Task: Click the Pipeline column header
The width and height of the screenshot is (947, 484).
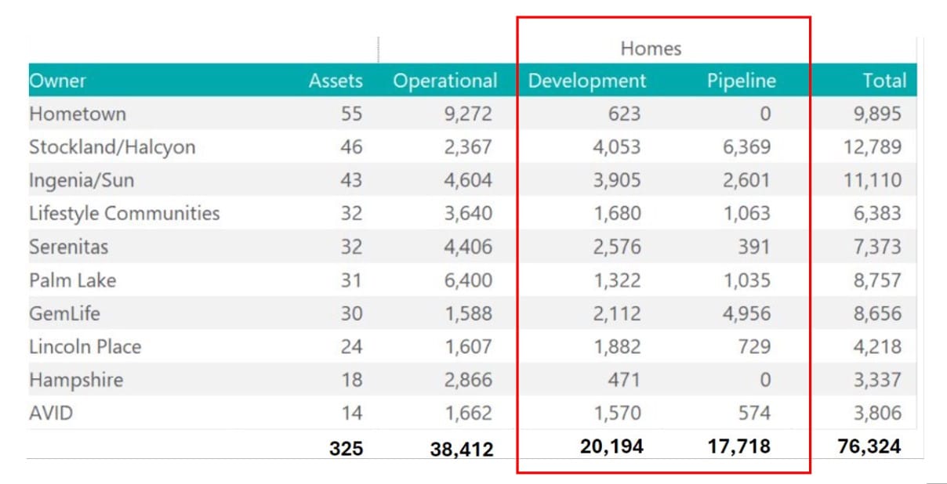Action: click(742, 80)
